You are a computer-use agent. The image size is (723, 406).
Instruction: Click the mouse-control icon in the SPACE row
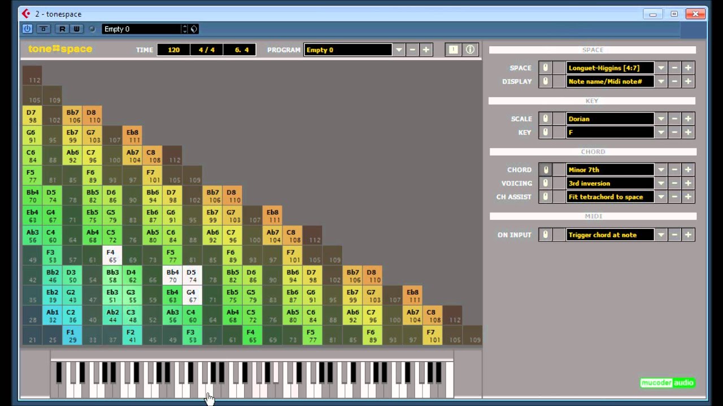tap(545, 68)
